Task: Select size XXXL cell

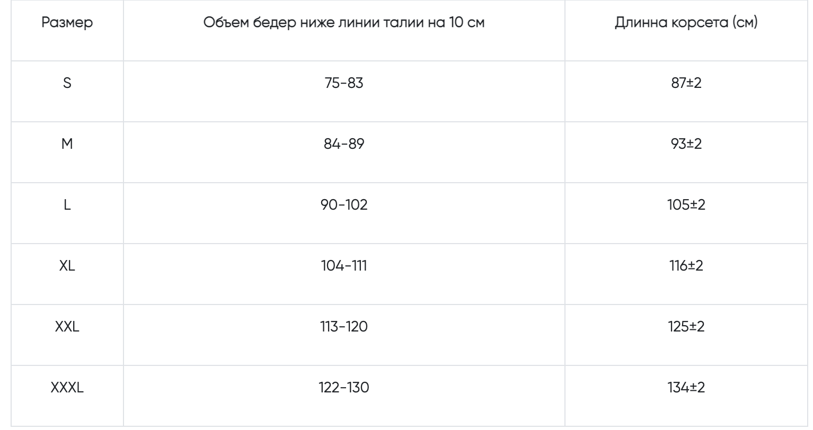Action: click(x=67, y=388)
